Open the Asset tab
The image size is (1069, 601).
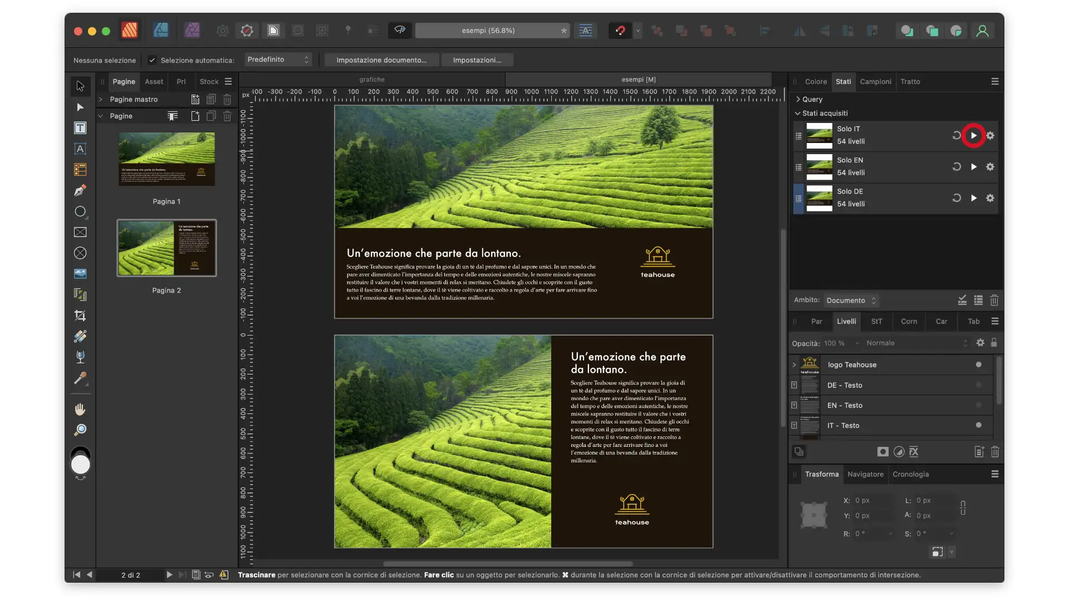154,82
